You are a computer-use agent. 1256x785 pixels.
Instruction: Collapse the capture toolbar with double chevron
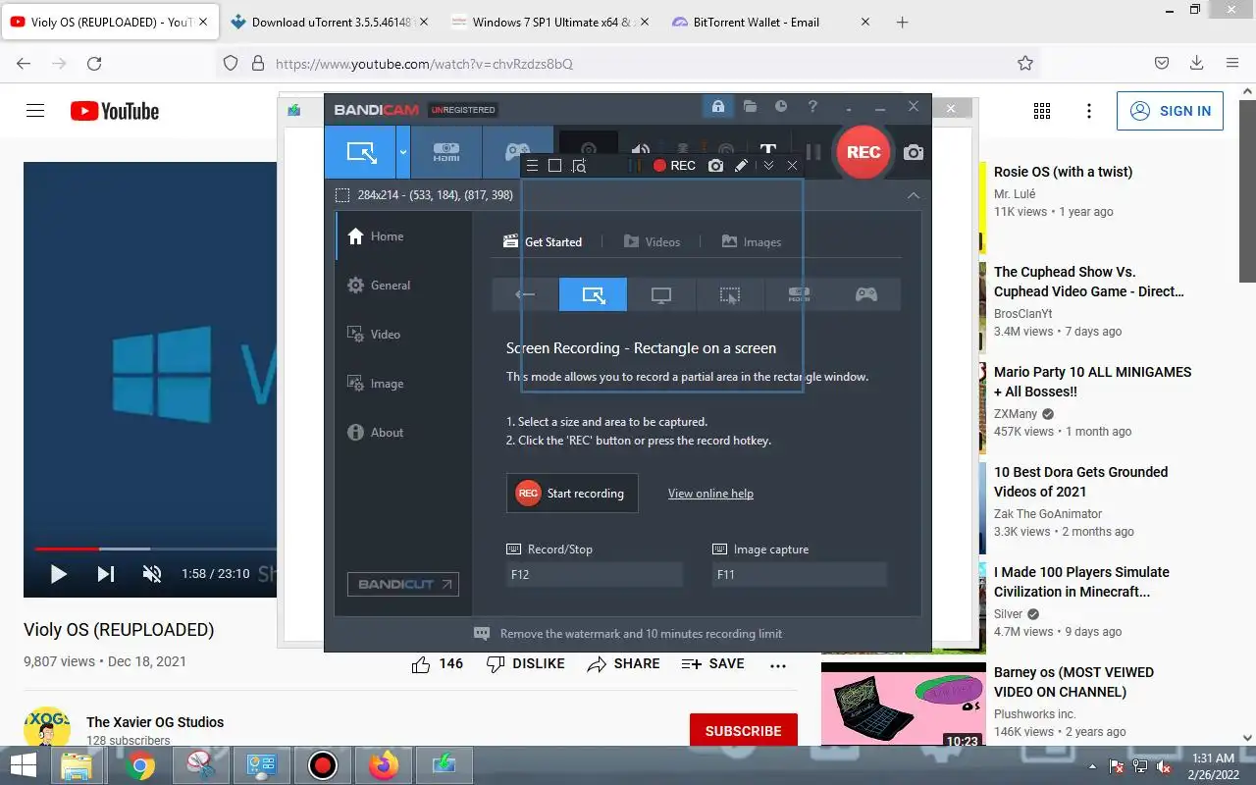pyautogui.click(x=768, y=166)
